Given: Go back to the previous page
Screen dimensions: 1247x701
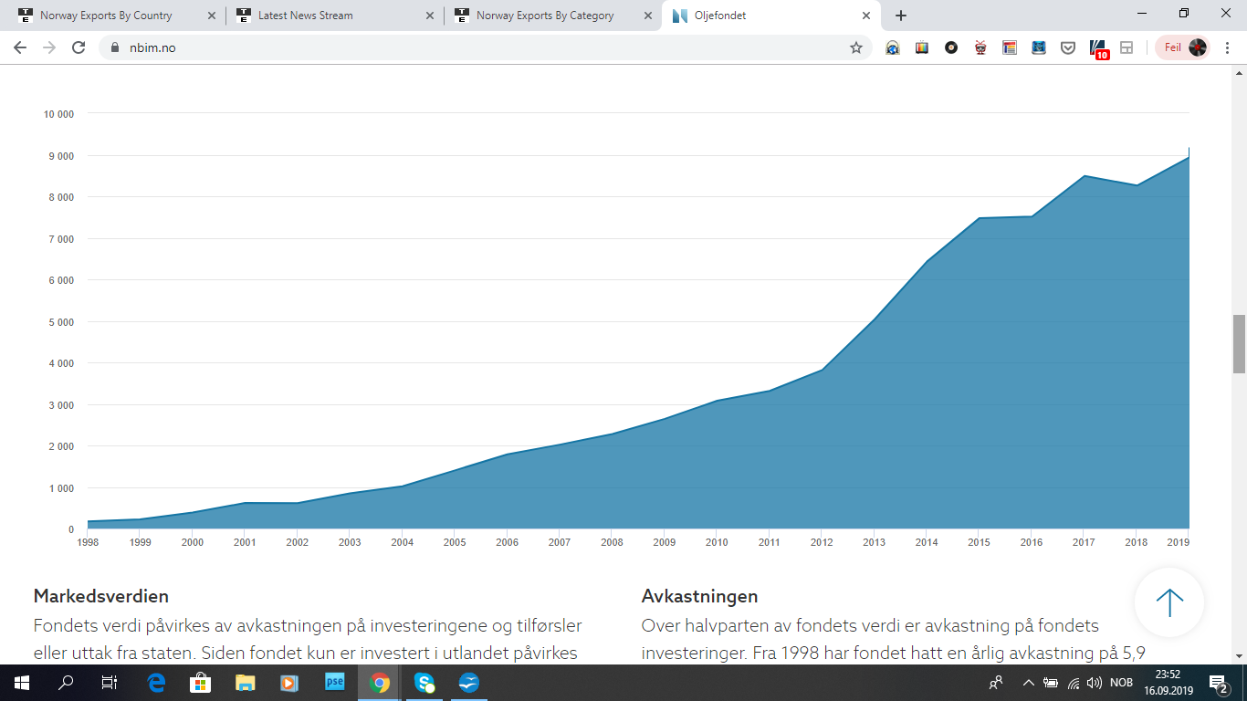Looking at the screenshot, I should pyautogui.click(x=20, y=47).
